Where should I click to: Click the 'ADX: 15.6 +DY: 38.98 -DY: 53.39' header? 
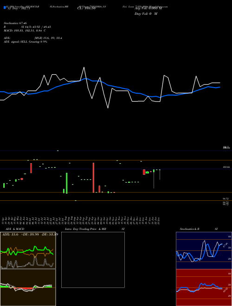pyautogui.click(x=30, y=234)
